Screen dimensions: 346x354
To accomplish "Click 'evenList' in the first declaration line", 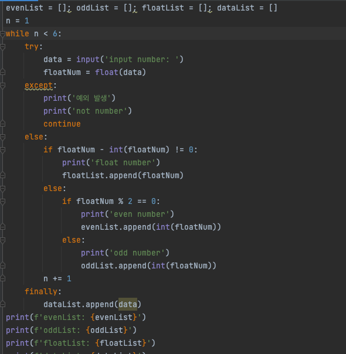I will click(x=25, y=8).
